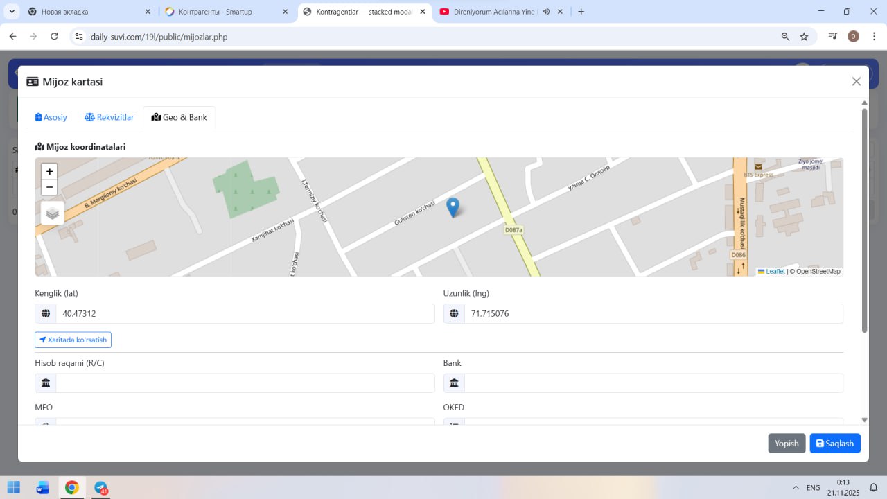Open Telegram from the taskbar
Screen dimensions: 887x499
(101, 487)
